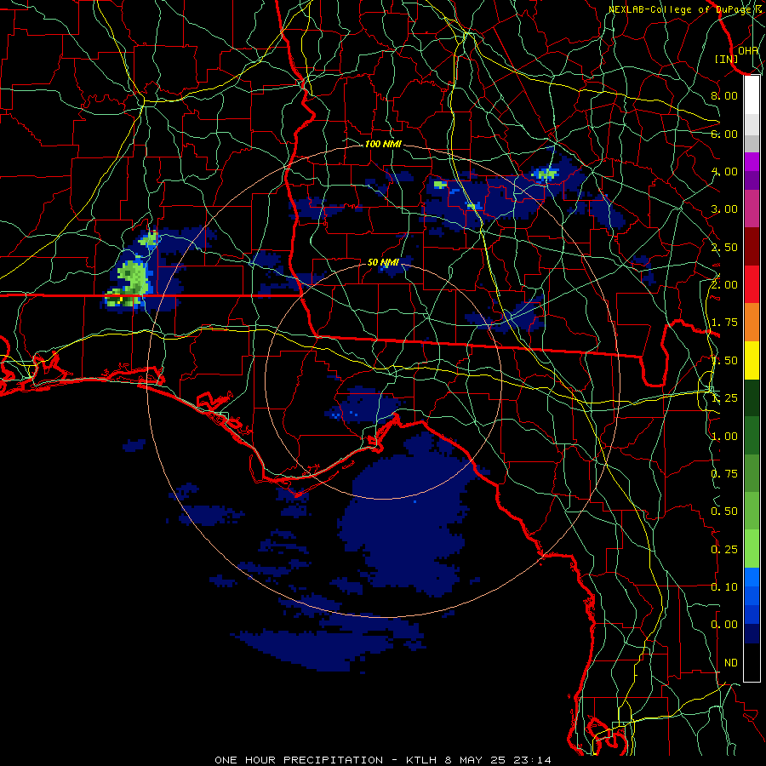Click the ONE HOUR PRECIPITATION title text
This screenshot has width=766, height=766.
coord(299,760)
